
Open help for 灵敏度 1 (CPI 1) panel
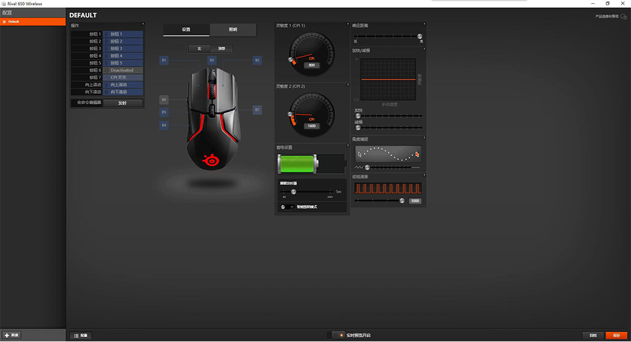pyautogui.click(x=348, y=24)
